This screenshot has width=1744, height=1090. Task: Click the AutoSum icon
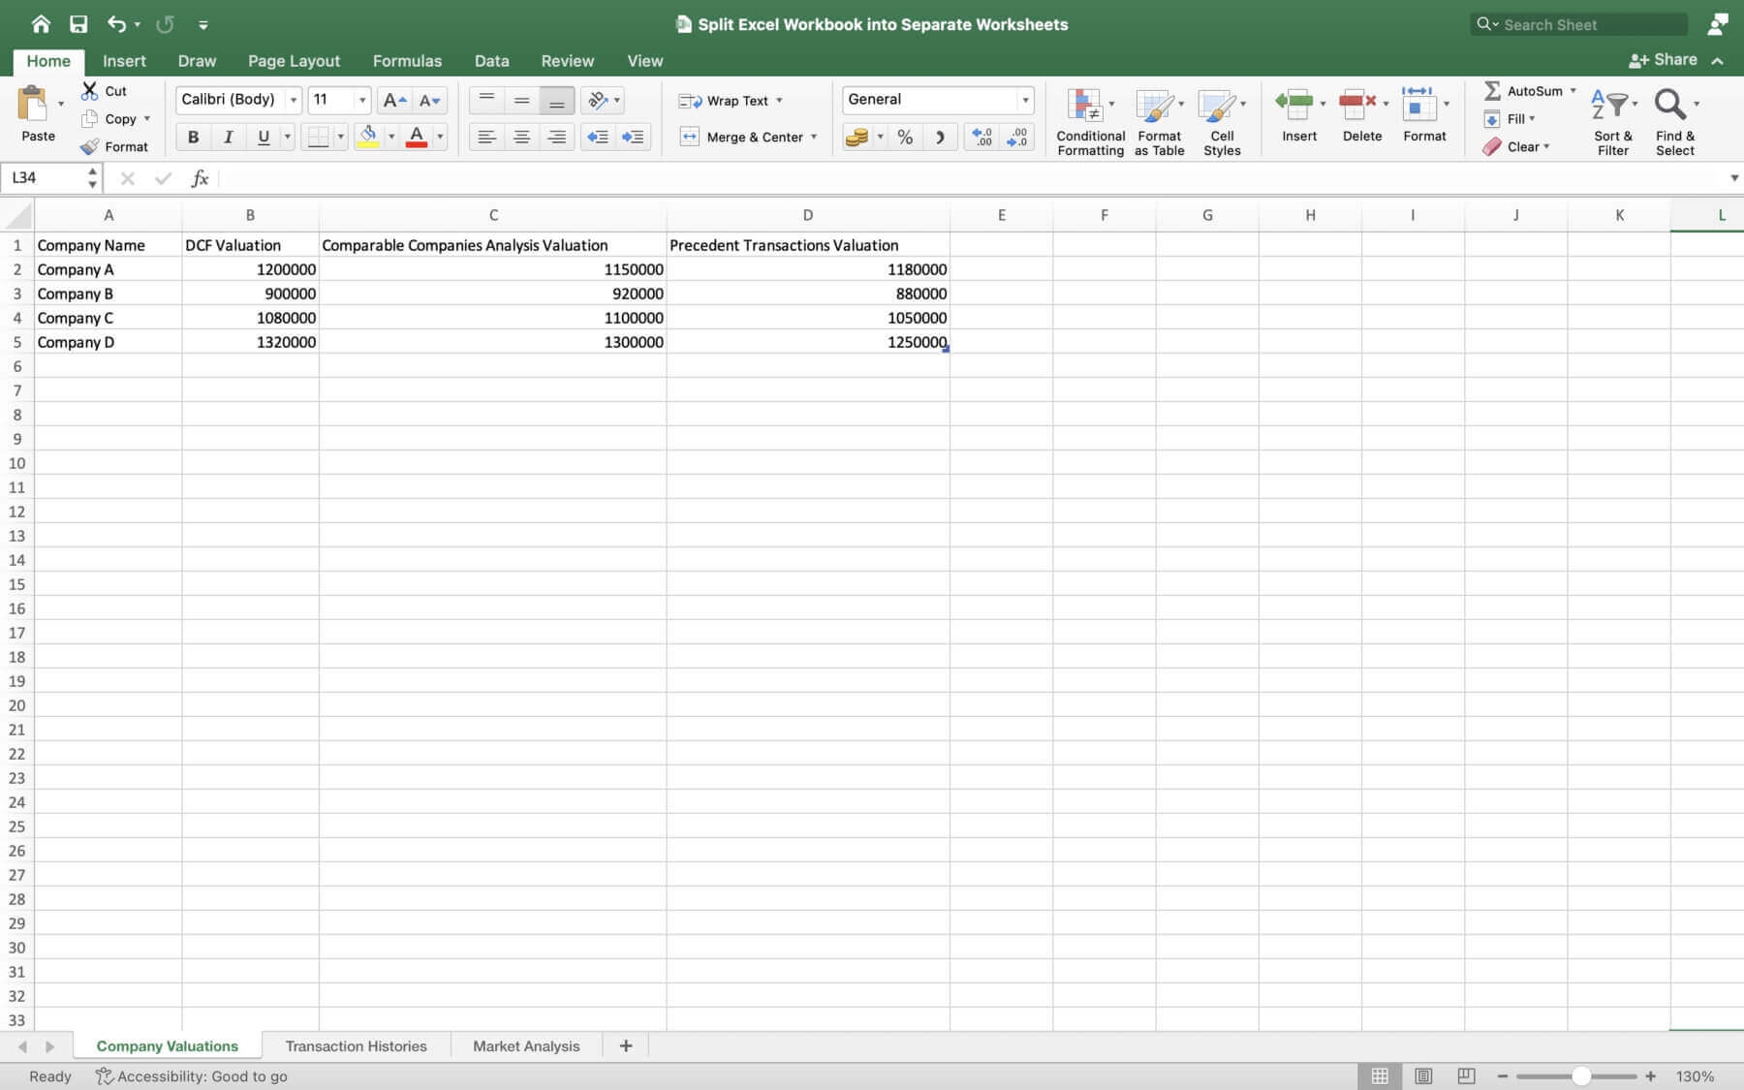click(1494, 90)
